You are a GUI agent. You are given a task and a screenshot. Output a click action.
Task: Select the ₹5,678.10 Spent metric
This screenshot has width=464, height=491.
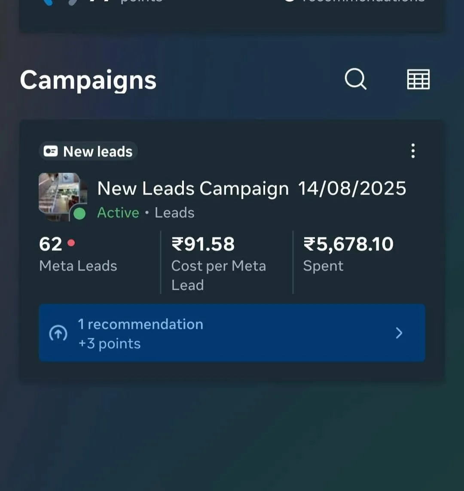click(x=348, y=254)
